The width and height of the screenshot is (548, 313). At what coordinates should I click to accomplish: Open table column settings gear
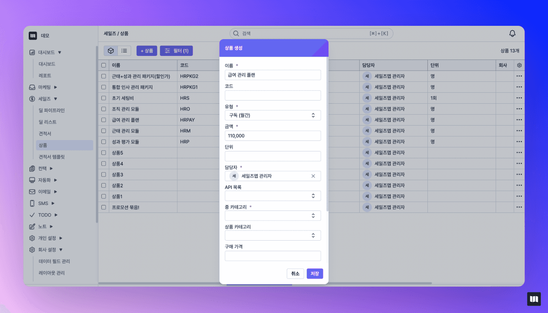pos(519,65)
